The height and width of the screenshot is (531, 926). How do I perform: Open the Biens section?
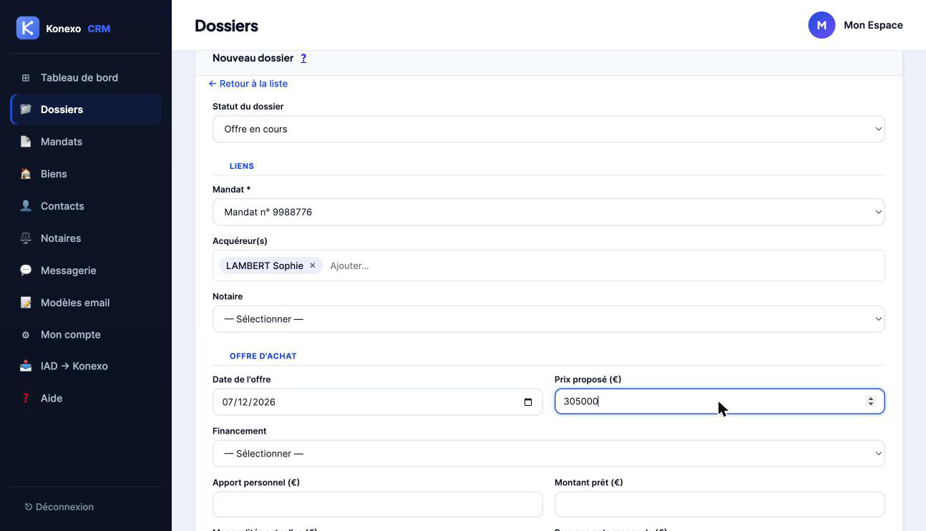click(86, 174)
